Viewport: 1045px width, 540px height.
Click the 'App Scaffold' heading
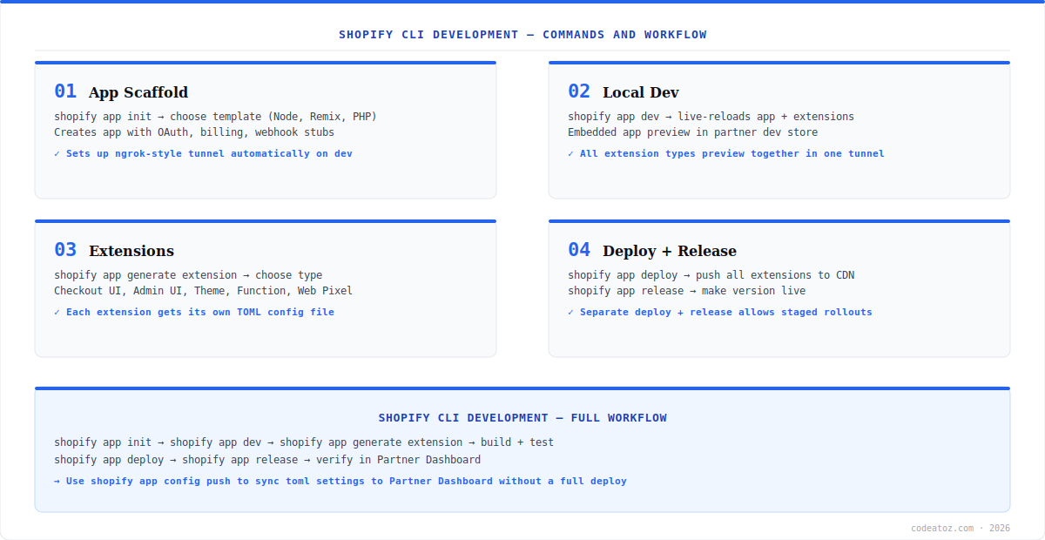coord(138,92)
